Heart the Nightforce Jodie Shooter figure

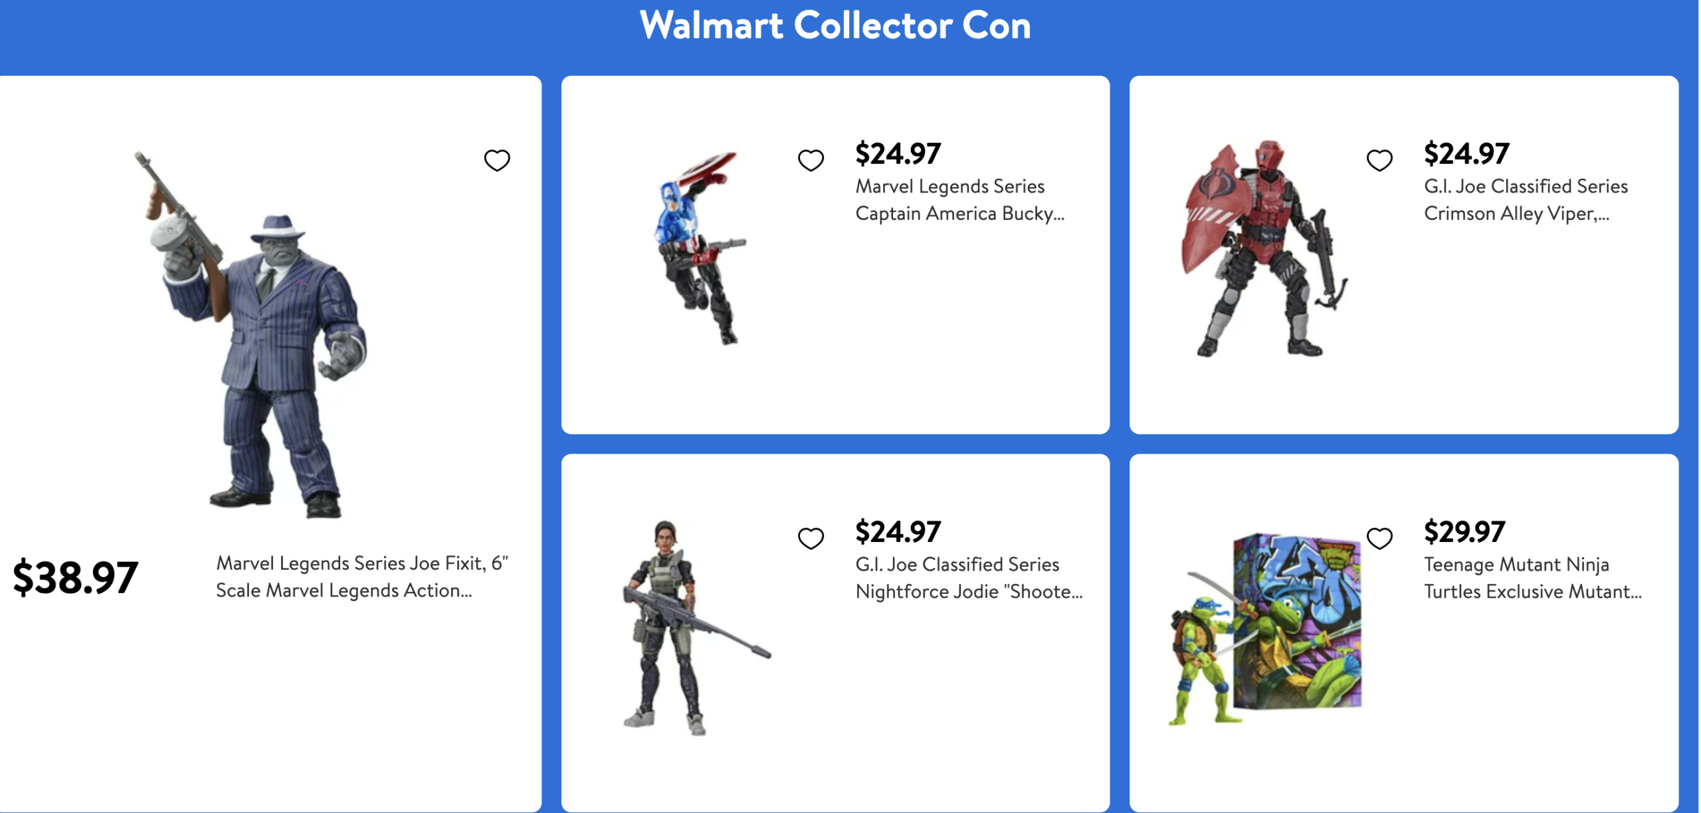811,538
